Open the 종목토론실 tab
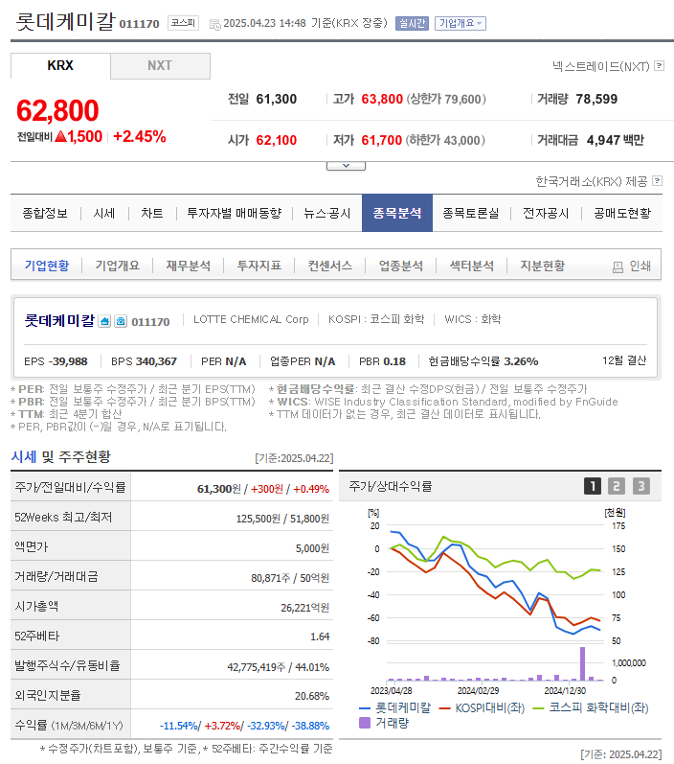This screenshot has height=764, width=674. pos(471,213)
